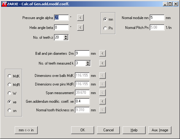
Task: Open the Aux. Image view
Action: pos(160,130)
